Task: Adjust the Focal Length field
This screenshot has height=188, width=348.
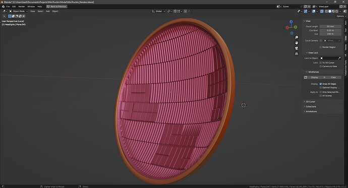Action: click(x=330, y=26)
